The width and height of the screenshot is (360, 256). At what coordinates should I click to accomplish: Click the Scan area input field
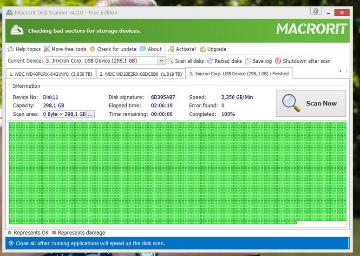[64, 114]
